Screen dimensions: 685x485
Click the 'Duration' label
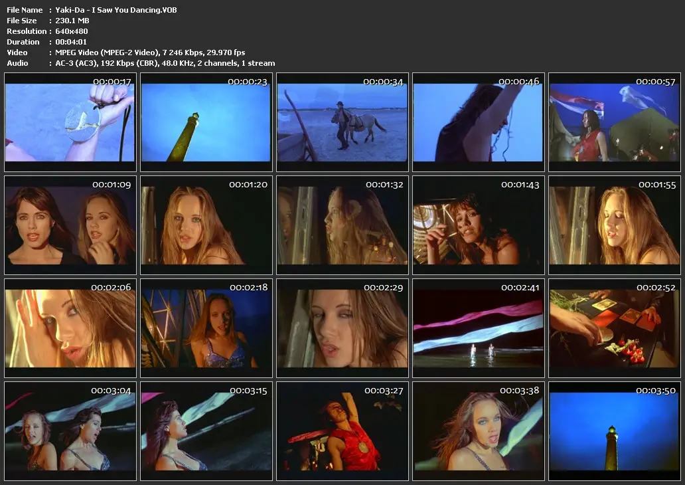pyautogui.click(x=23, y=42)
